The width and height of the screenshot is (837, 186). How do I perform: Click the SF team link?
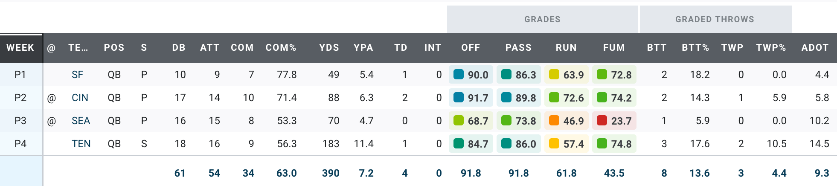77,75
